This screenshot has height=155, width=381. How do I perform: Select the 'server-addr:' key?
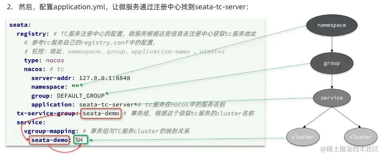(x=53, y=78)
